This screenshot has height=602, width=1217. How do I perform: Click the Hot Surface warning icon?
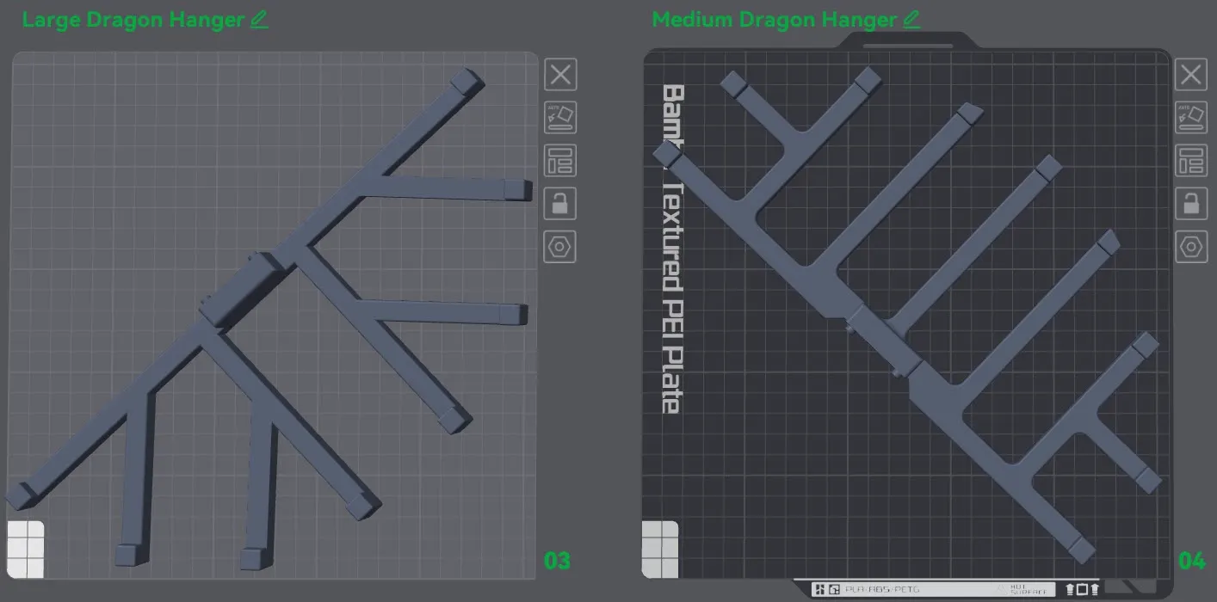tap(1001, 589)
